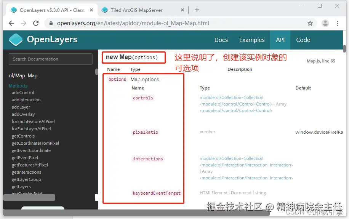
Task: Open addControl method link
Action: click(x=23, y=93)
